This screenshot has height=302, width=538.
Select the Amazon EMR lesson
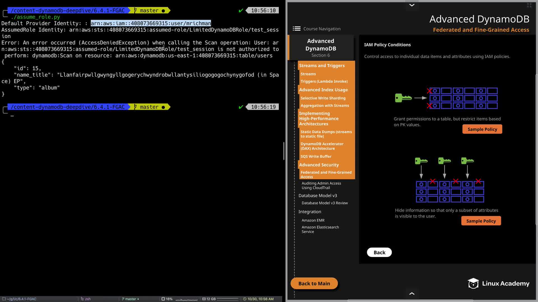(313, 220)
